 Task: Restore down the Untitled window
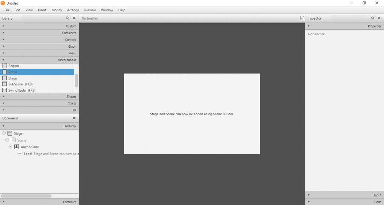pyautogui.click(x=364, y=3)
